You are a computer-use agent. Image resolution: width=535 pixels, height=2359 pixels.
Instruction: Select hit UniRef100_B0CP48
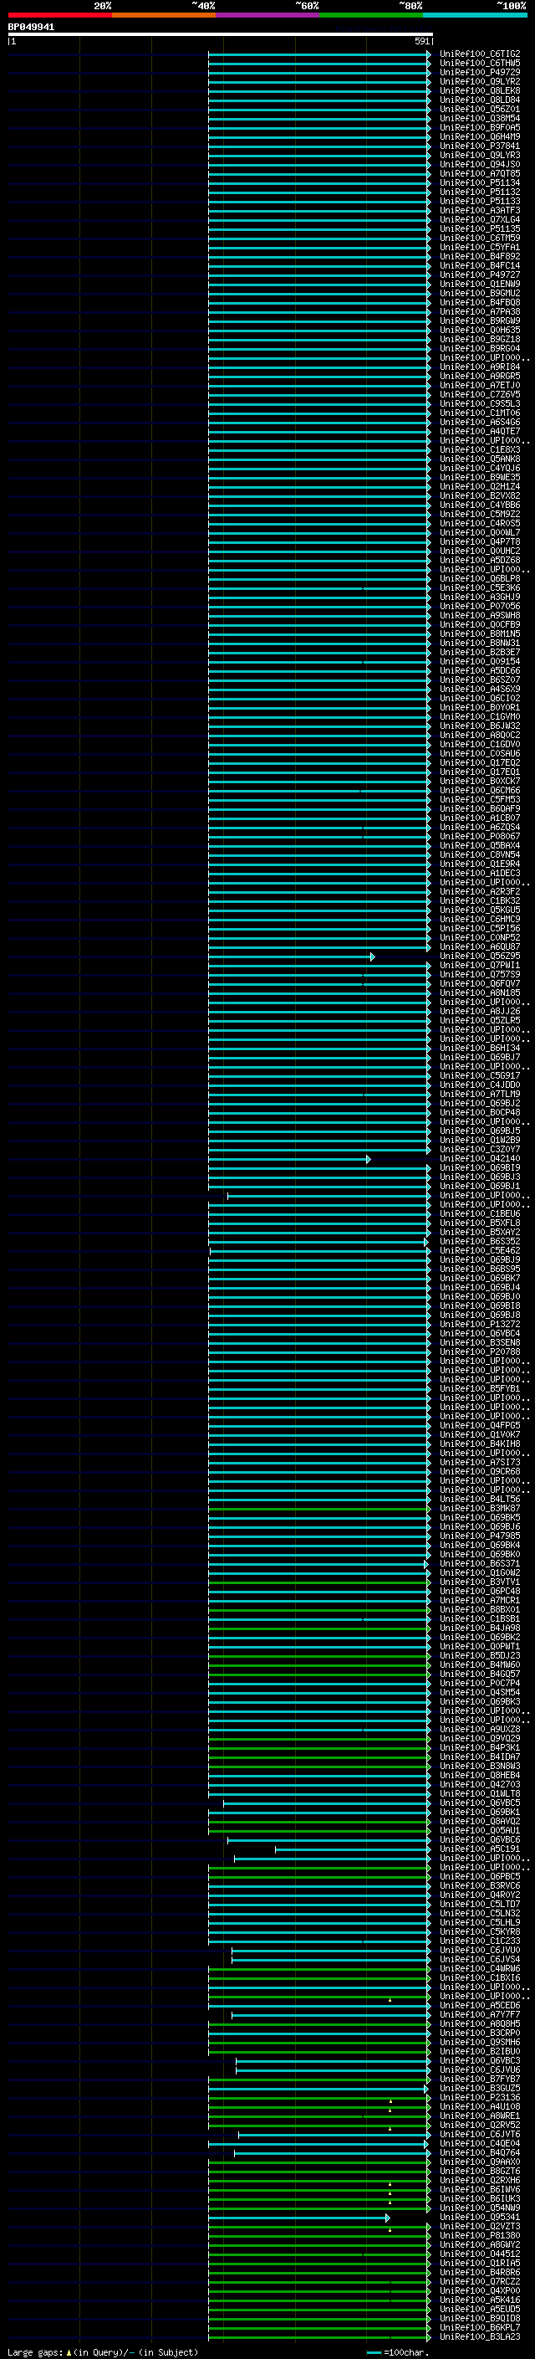480,1113
